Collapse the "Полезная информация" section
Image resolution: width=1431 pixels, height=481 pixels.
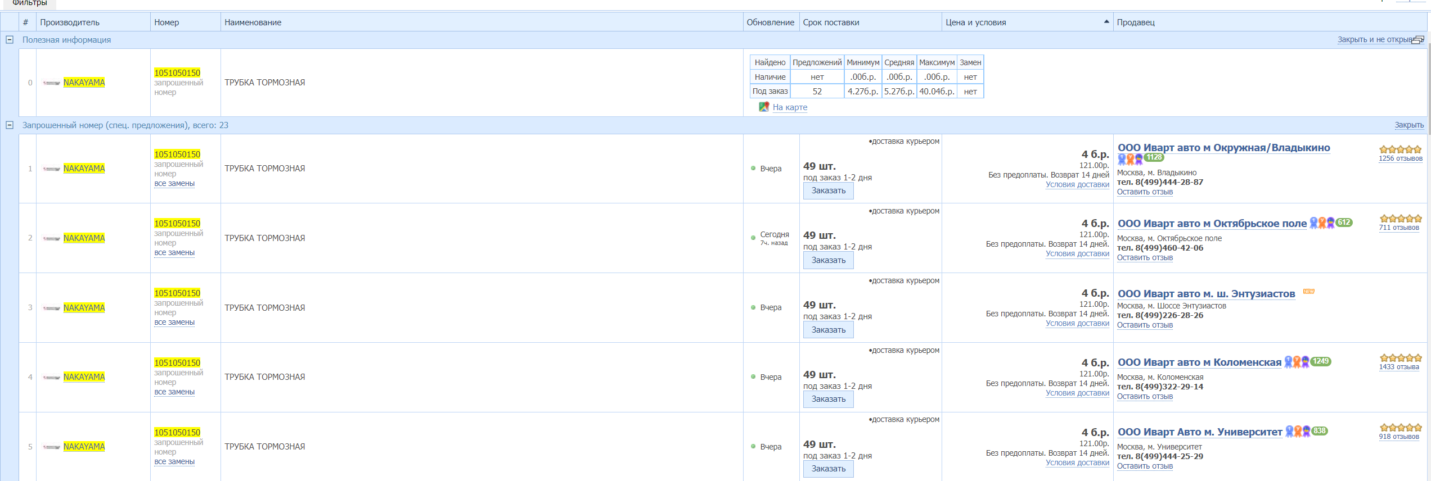(10, 40)
